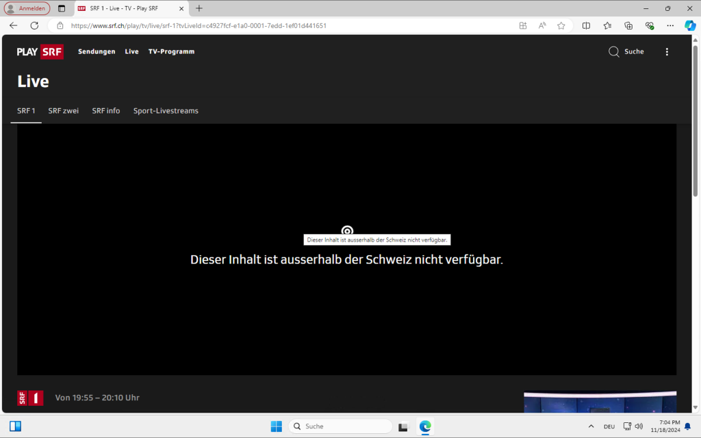The height and width of the screenshot is (438, 701).
Task: Click the Live navigation link
Action: [x=131, y=51]
